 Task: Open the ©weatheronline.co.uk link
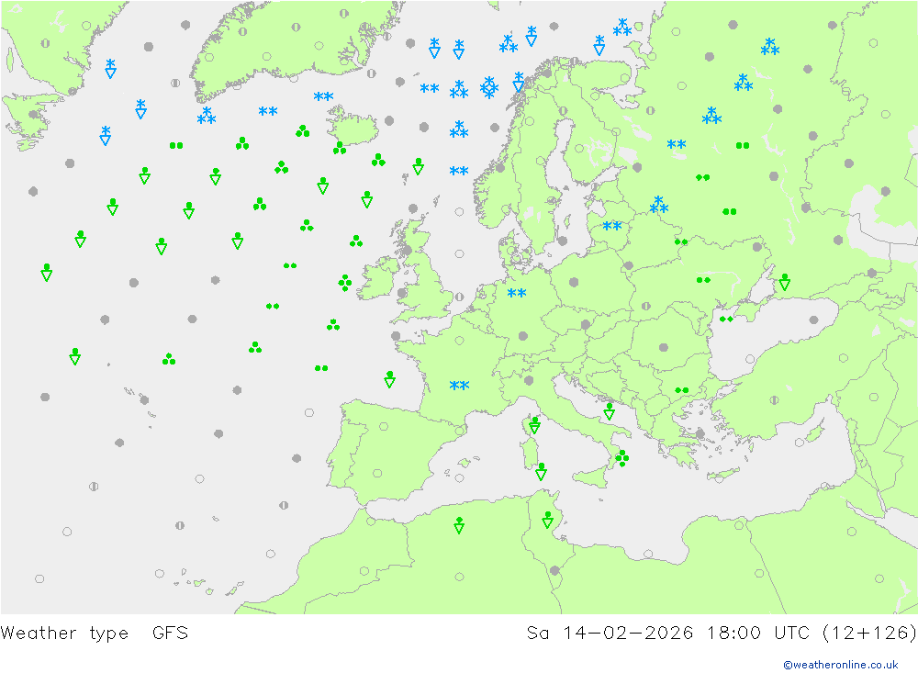click(x=841, y=665)
